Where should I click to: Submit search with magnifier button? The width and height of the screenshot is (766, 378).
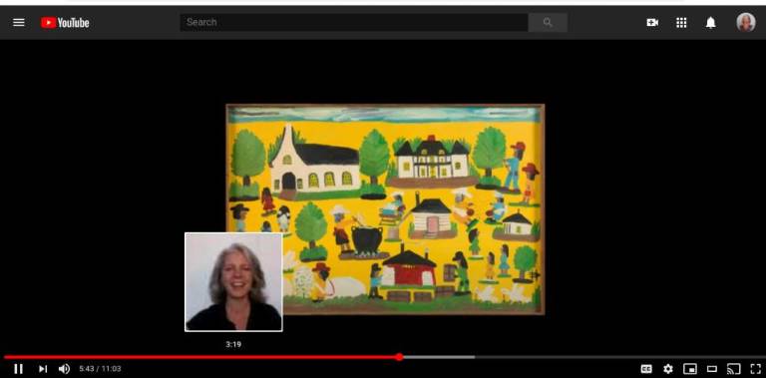(x=548, y=23)
